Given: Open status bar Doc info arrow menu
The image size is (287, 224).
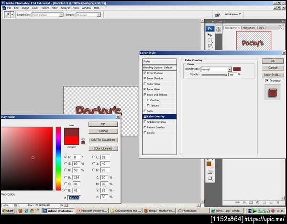Looking at the screenshot, I should click(x=62, y=205).
